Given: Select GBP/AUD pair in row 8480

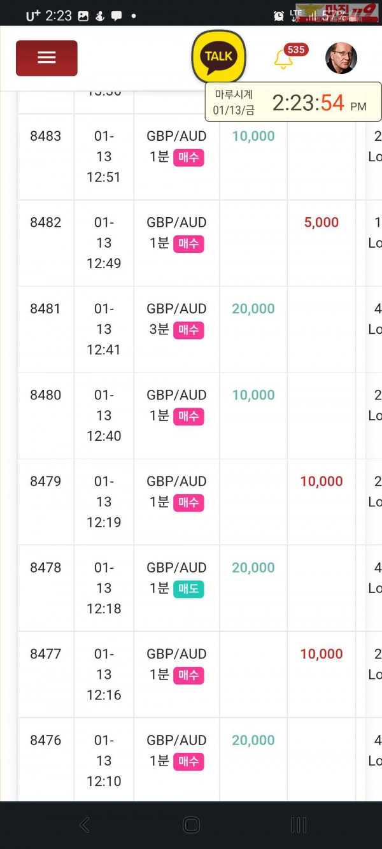Looking at the screenshot, I should tap(176, 395).
